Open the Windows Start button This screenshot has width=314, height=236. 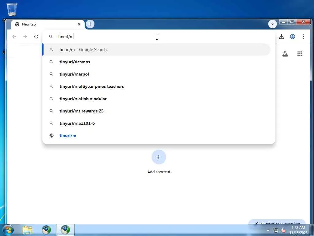8,230
